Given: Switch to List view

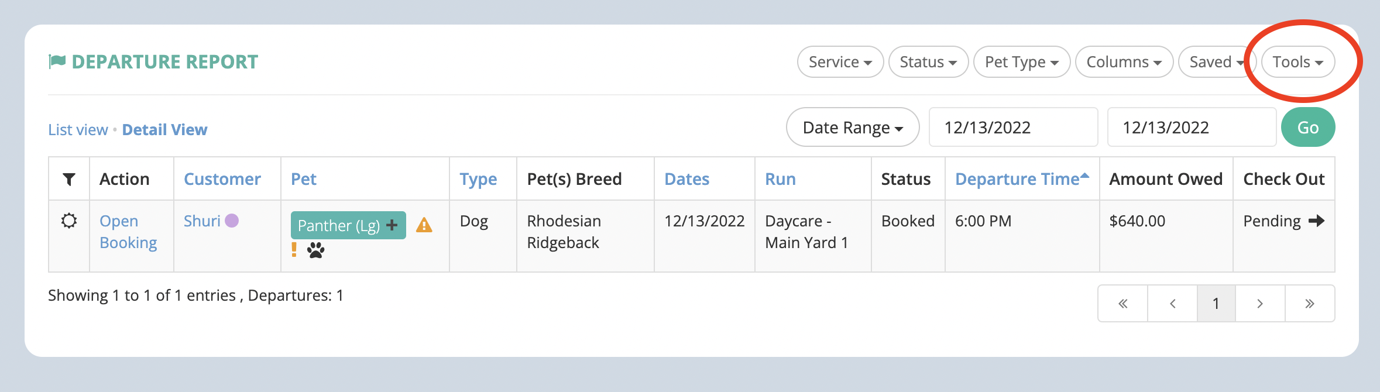Looking at the screenshot, I should (x=78, y=129).
